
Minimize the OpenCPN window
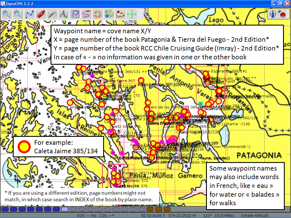coord(274,3)
